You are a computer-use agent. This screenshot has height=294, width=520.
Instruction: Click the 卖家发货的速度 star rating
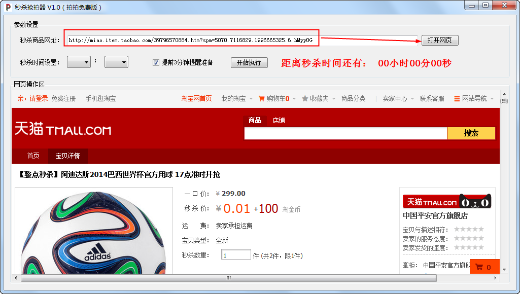click(x=469, y=247)
